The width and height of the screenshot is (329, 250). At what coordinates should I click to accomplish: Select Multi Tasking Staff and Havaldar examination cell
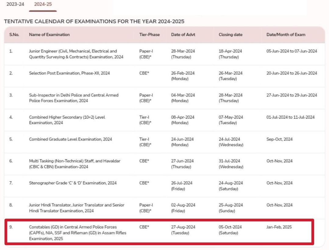[x=75, y=164]
